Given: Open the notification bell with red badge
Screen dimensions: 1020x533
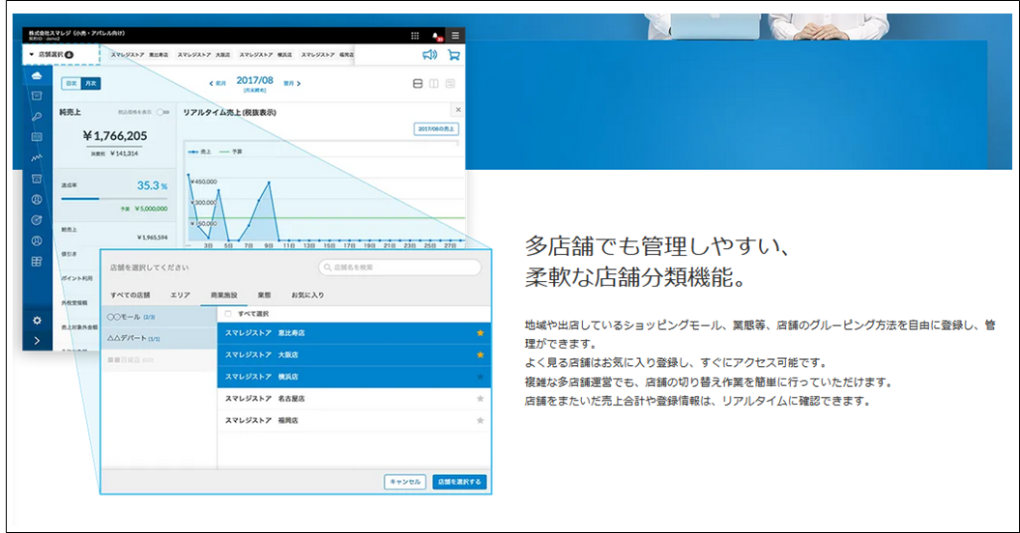Looking at the screenshot, I should click(436, 37).
